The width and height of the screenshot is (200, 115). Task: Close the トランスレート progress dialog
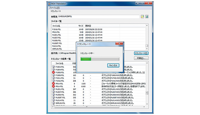coord(119,43)
